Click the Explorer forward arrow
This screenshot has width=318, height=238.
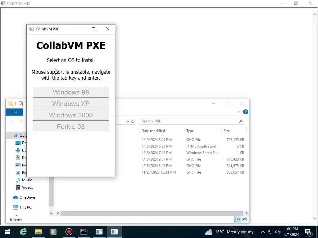[21, 121]
